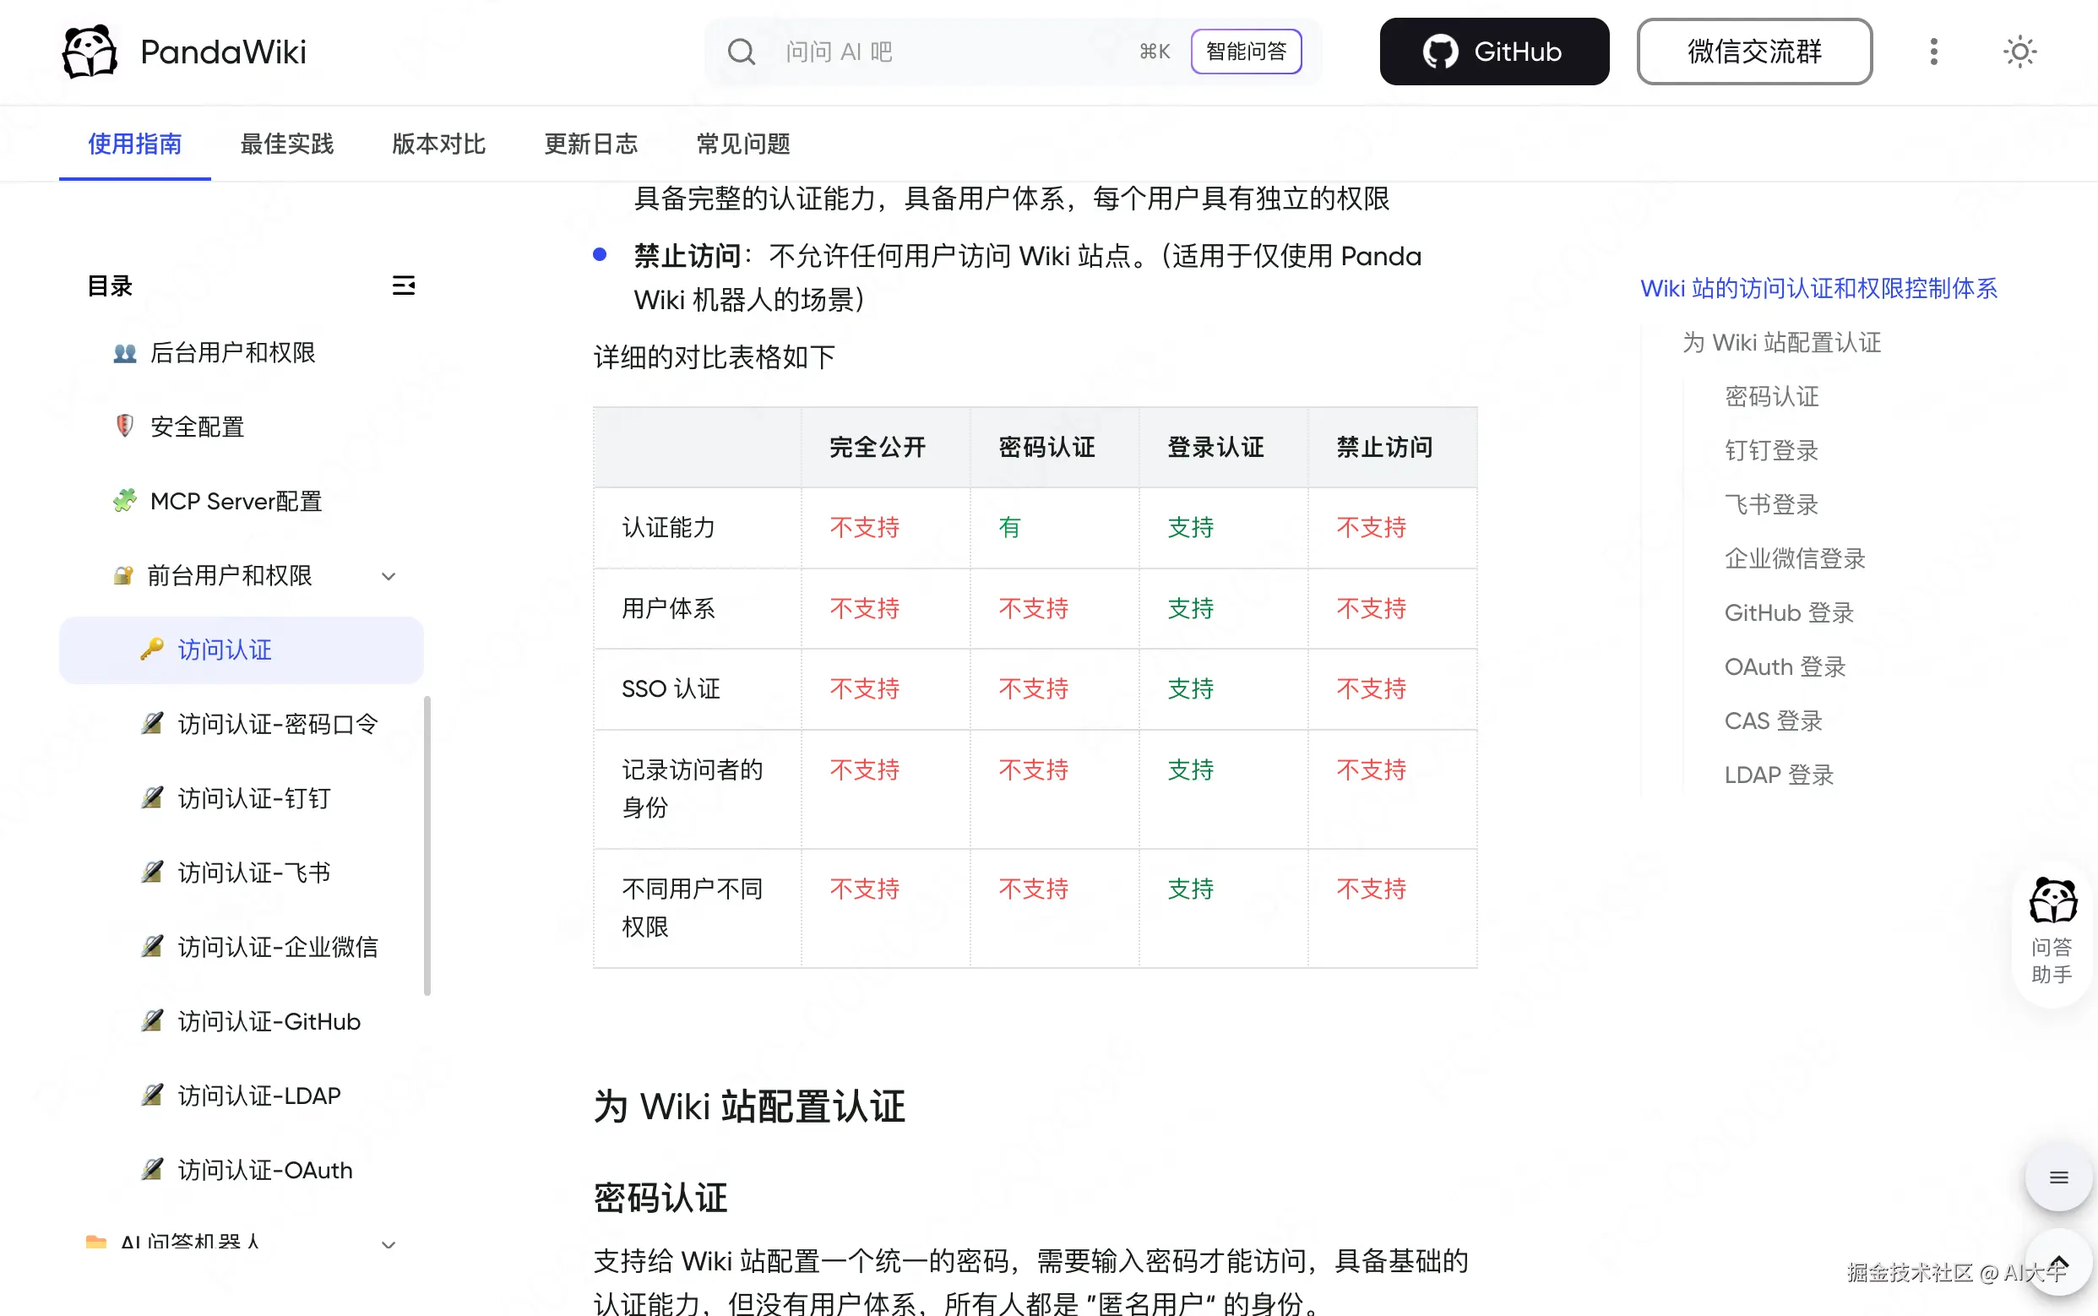Collapse the 前台用户和权限 section chevron
2098x1316 pixels.
(x=389, y=576)
